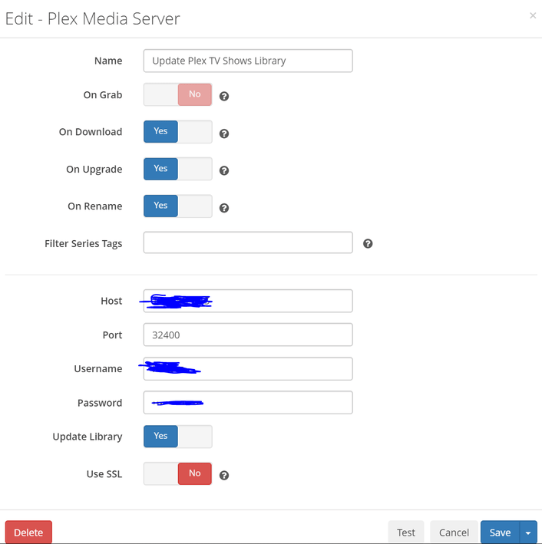Focus the Host input field
Screen dimensions: 542x544
point(248,301)
